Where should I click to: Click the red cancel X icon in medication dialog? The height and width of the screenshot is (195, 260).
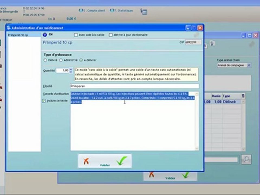86,161
